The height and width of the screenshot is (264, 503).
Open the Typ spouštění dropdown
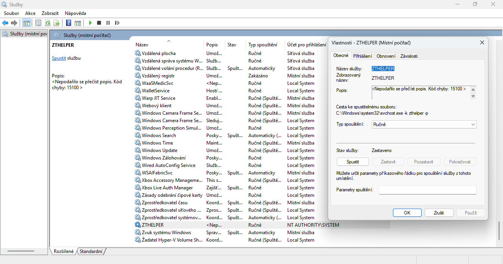tap(424, 124)
